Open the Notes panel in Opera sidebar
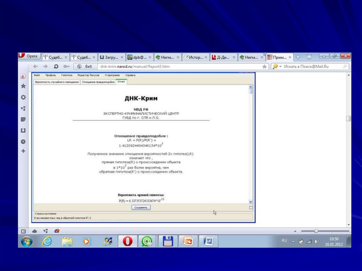Image resolution: width=362 pixels, height=271 pixels. point(23,119)
